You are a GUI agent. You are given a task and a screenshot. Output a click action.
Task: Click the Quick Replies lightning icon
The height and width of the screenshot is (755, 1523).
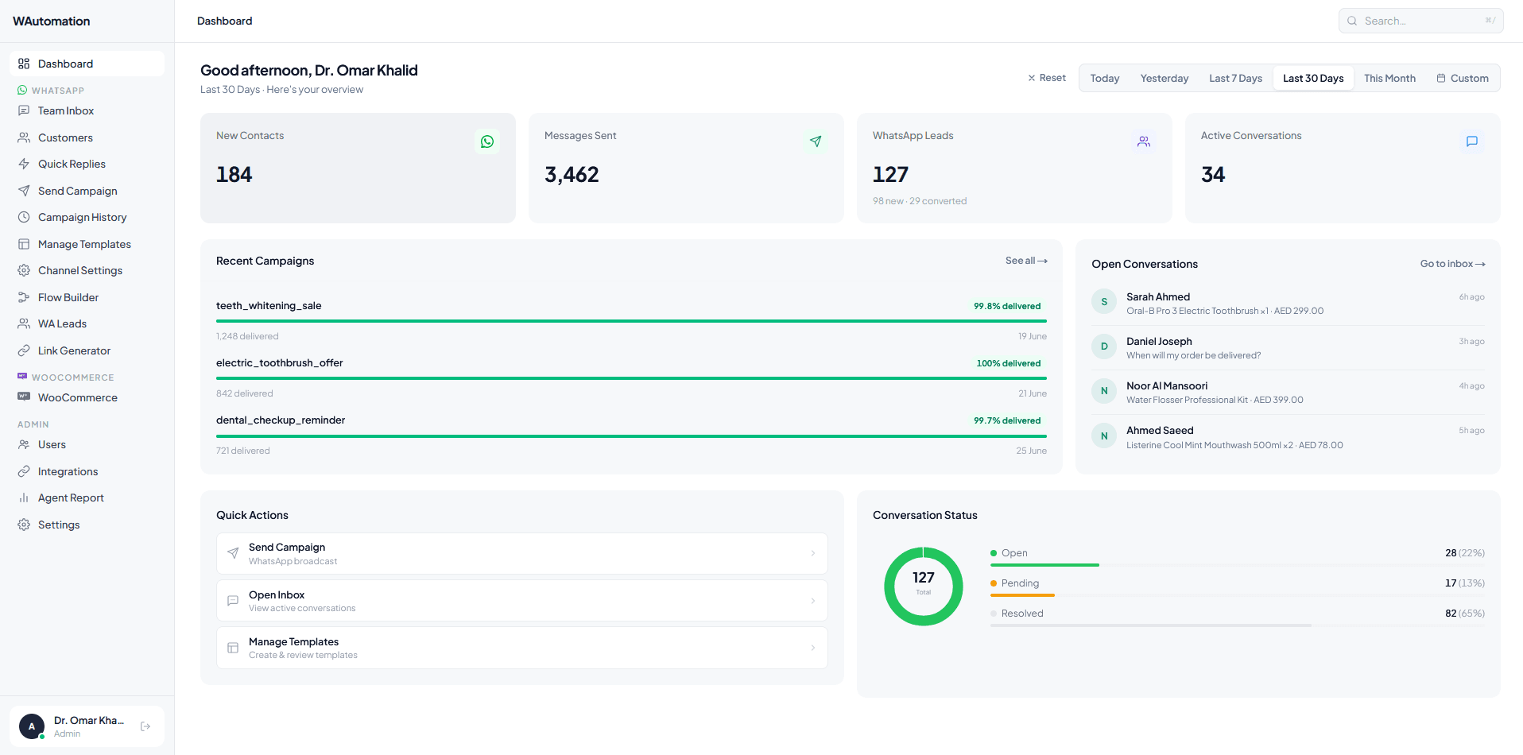[x=24, y=164]
